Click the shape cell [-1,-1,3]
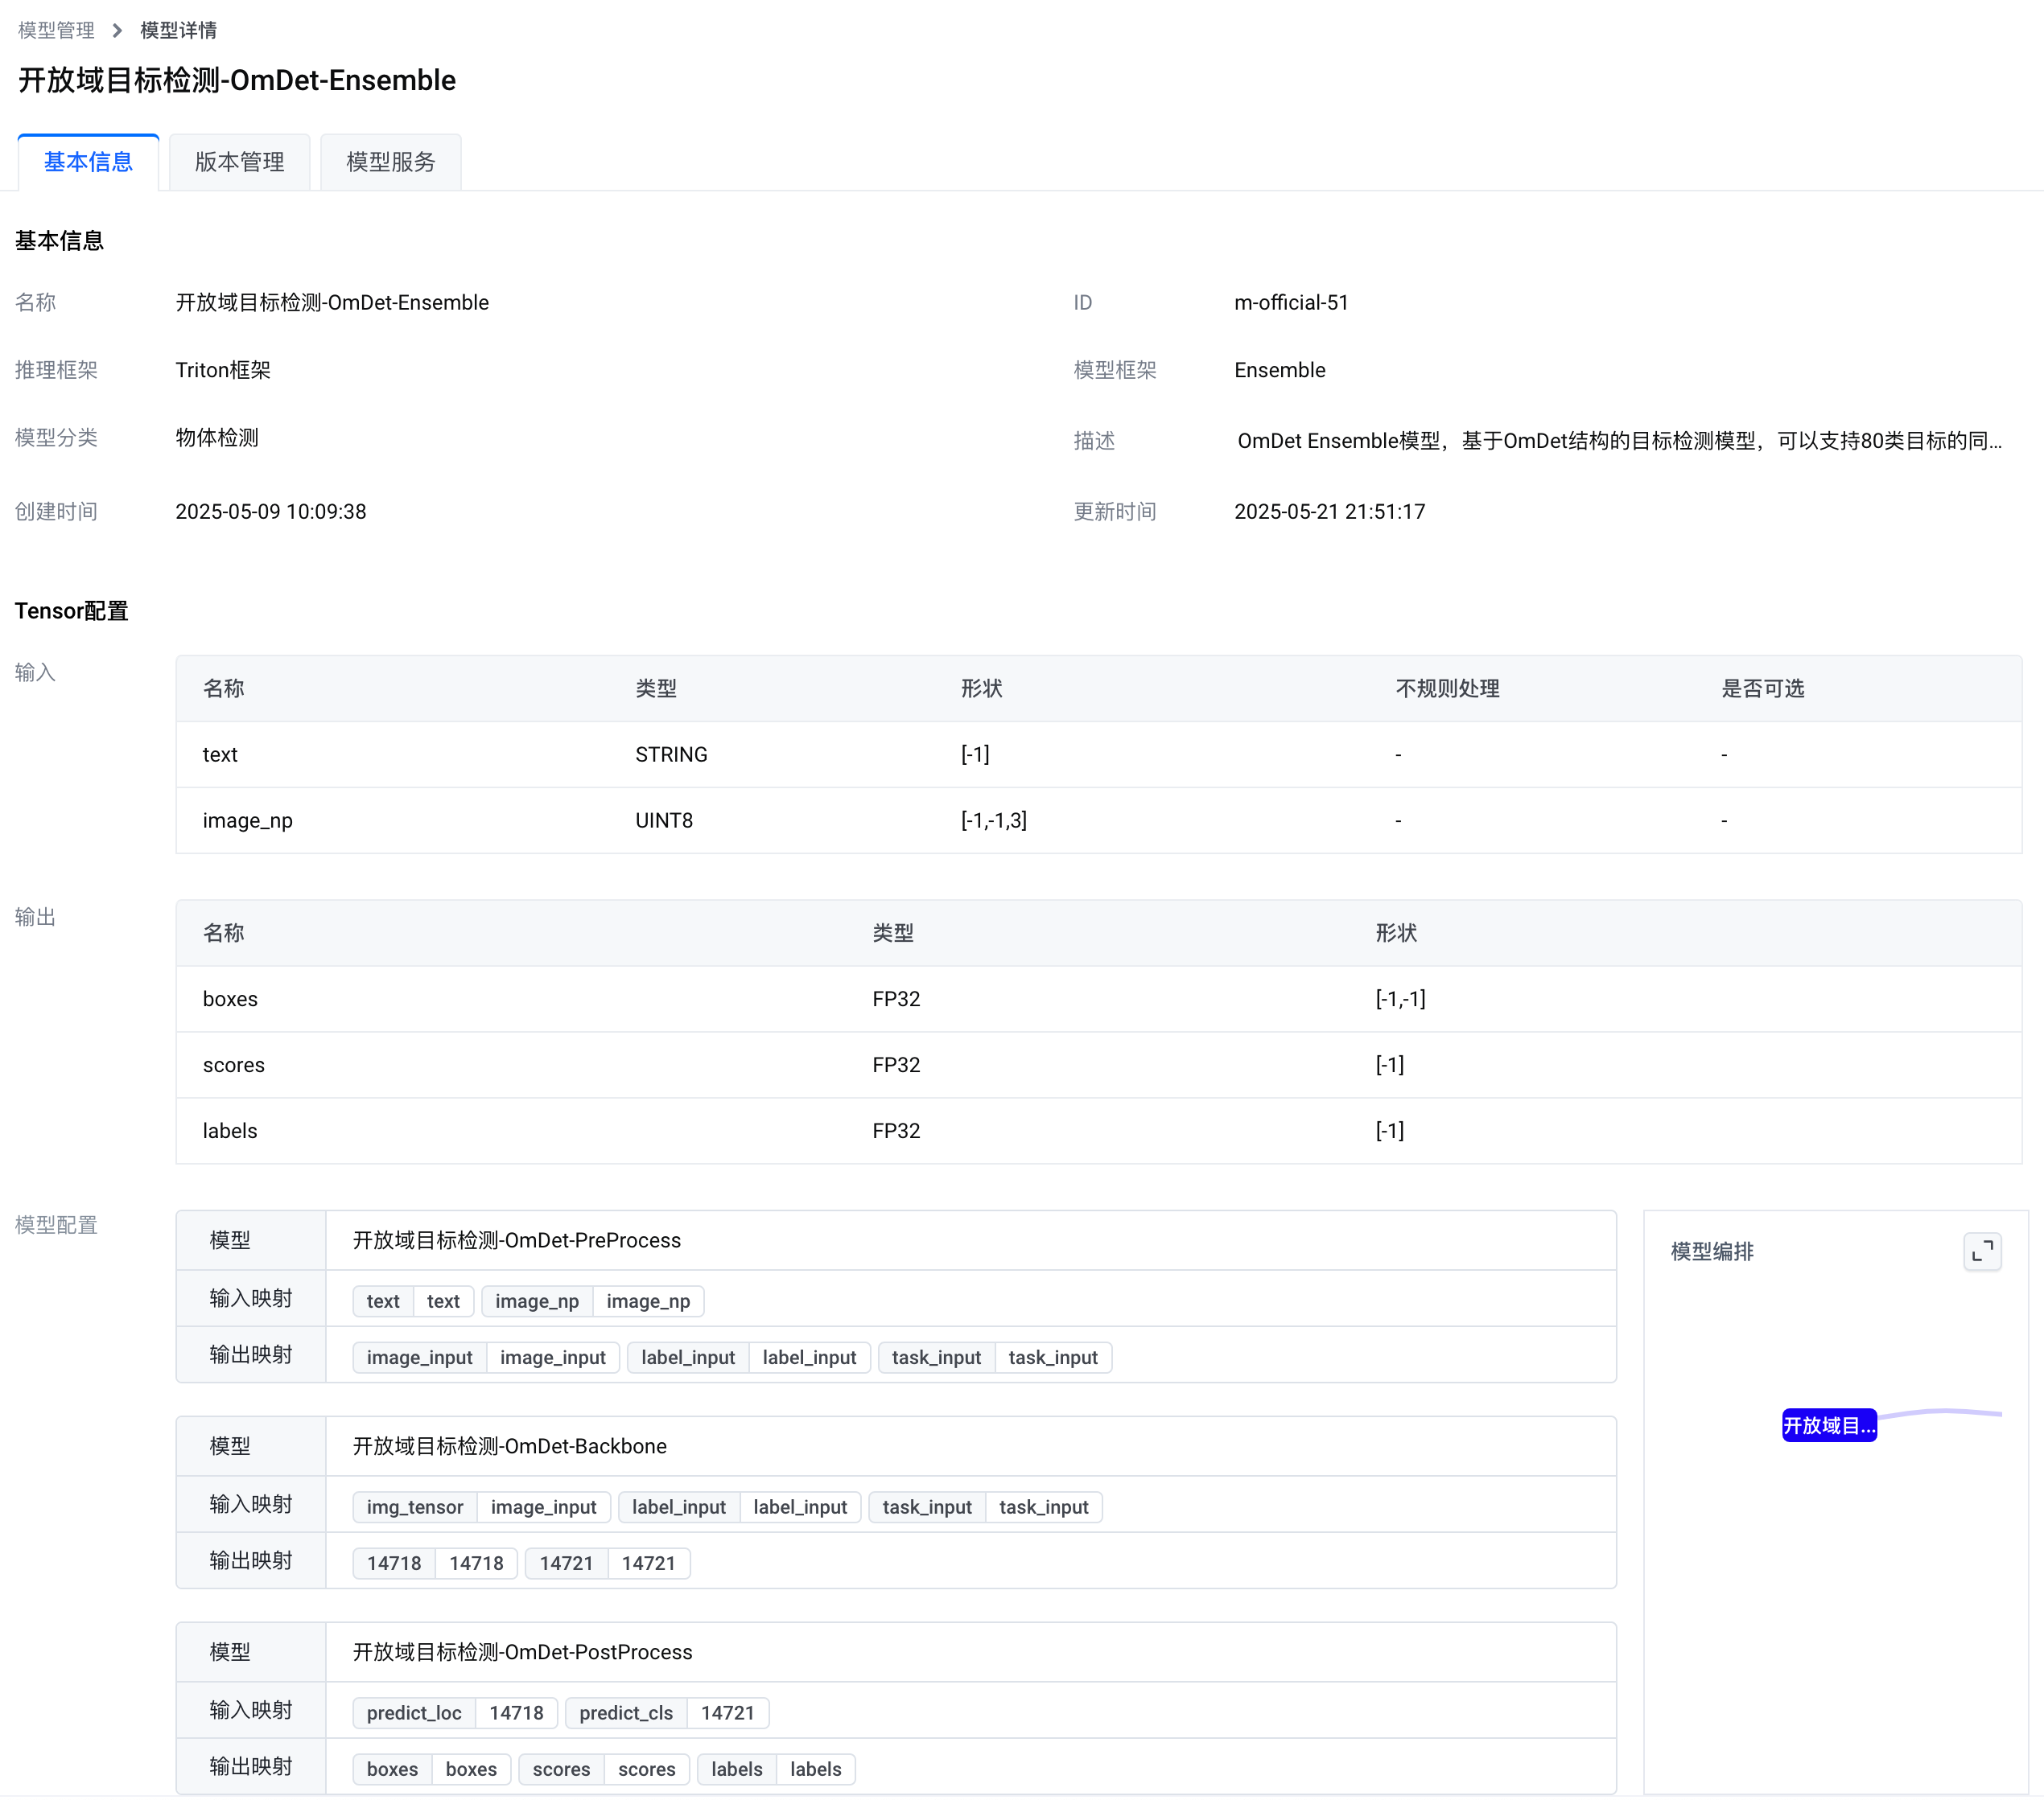 (993, 820)
